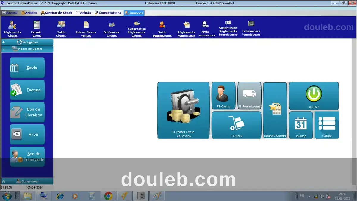Open the F1-Stock tile

[237, 125]
